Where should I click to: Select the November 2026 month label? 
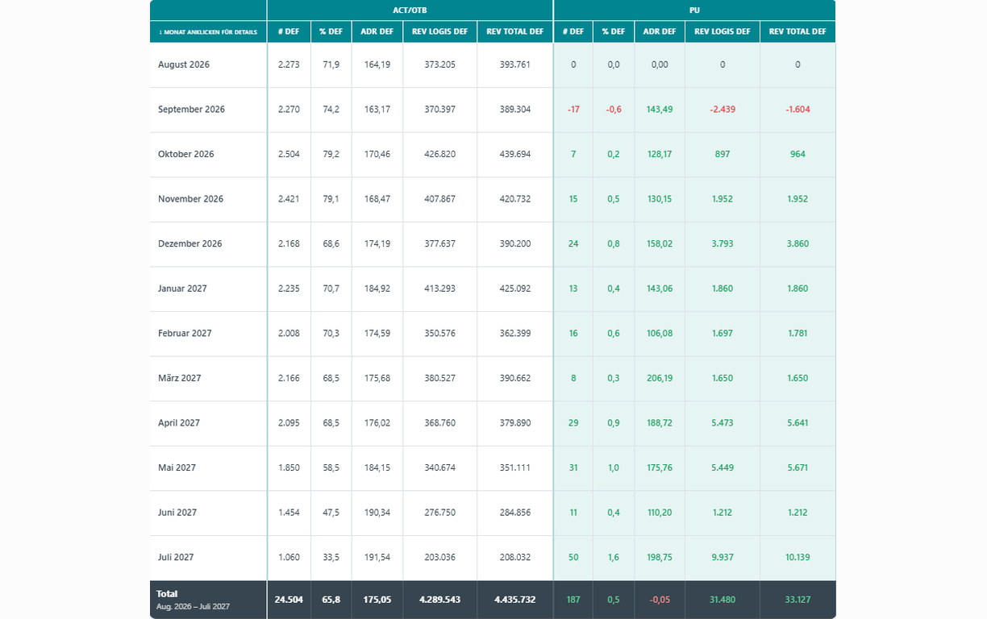point(190,199)
